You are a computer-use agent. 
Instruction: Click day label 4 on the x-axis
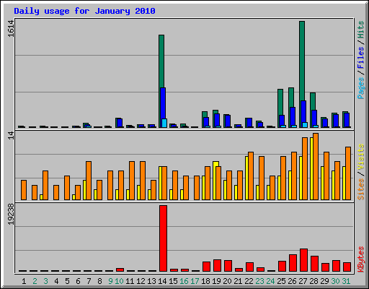[56, 281]
